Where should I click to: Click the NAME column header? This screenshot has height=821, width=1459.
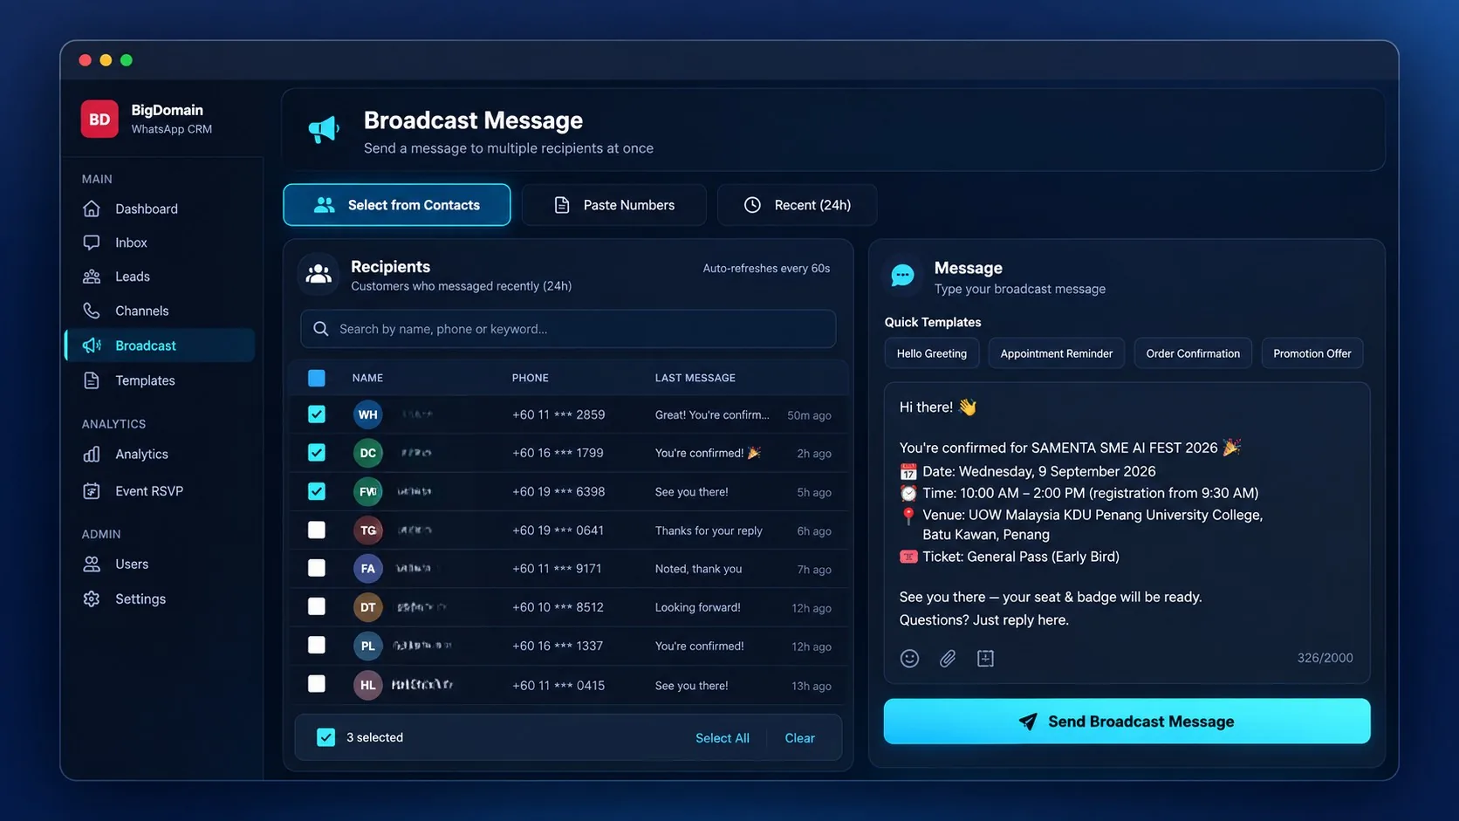click(x=367, y=378)
